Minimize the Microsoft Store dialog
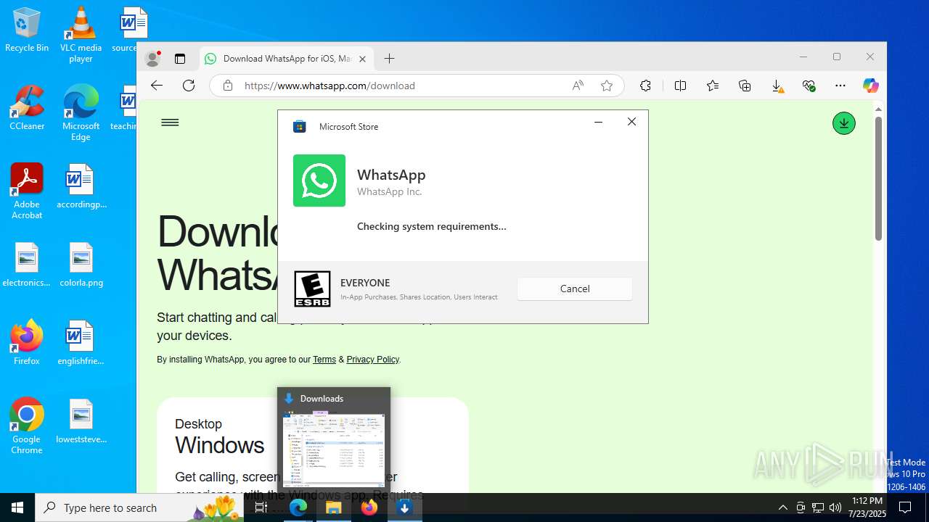929x522 pixels. pos(598,122)
